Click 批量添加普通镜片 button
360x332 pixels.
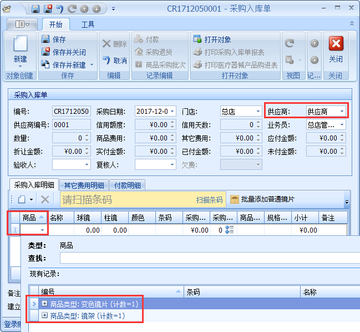coord(262,199)
